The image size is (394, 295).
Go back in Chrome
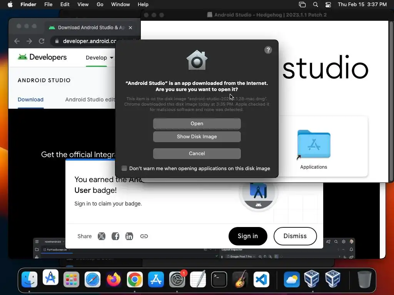17,41
